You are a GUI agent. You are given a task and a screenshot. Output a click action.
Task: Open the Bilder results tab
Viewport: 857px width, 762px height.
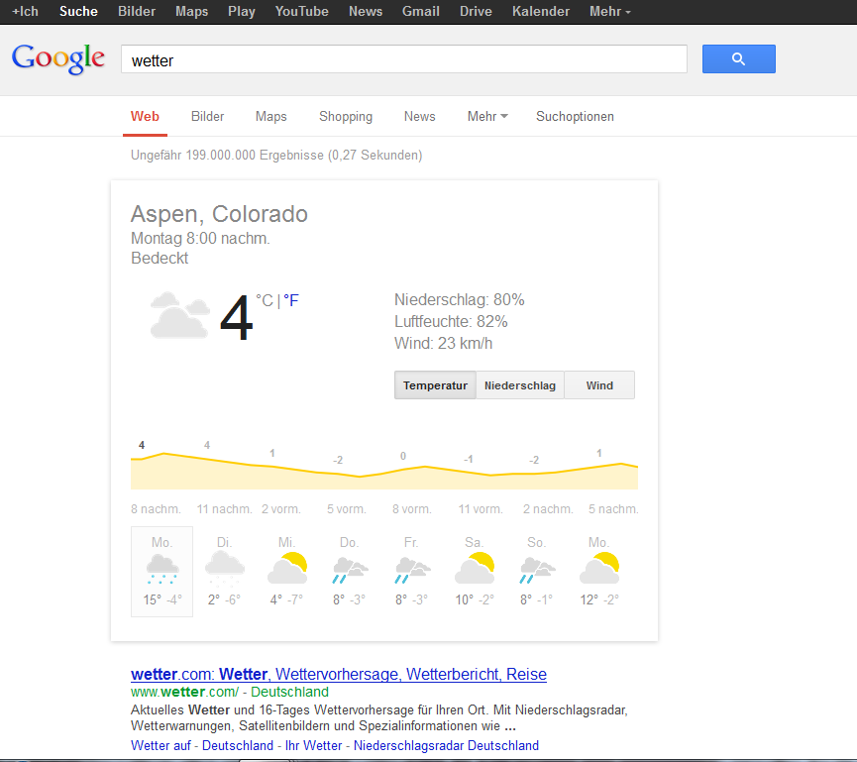pos(208,117)
